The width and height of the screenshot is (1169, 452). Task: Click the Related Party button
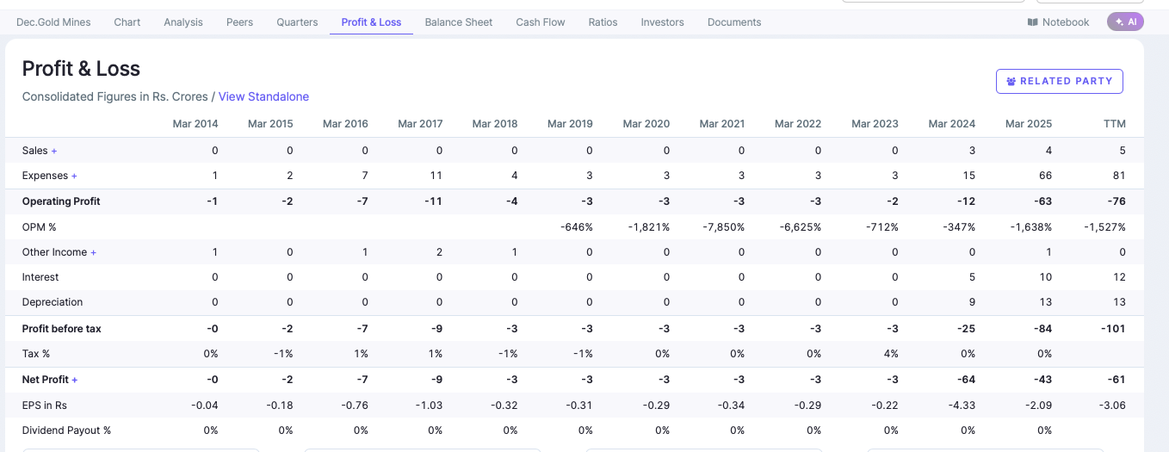[x=1059, y=81]
